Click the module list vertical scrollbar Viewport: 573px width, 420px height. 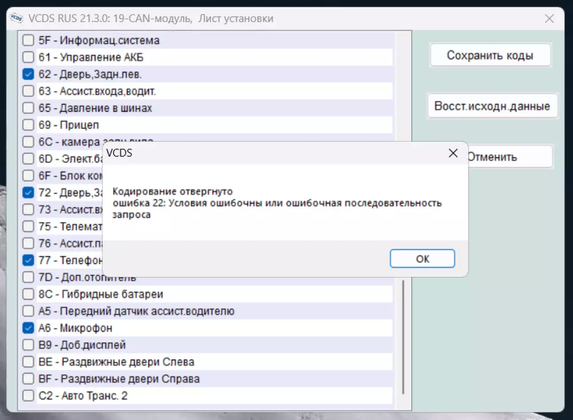click(403, 336)
